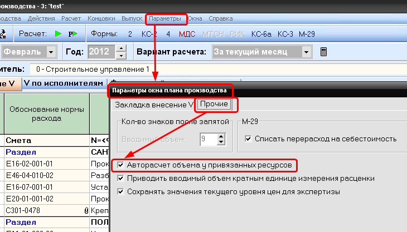Open form 2 in Формы toolbar
Screen dimensions: 407x232
coord(130,34)
